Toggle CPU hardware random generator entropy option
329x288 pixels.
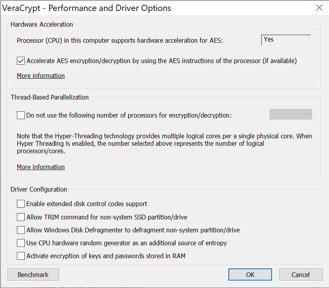pos(21,243)
